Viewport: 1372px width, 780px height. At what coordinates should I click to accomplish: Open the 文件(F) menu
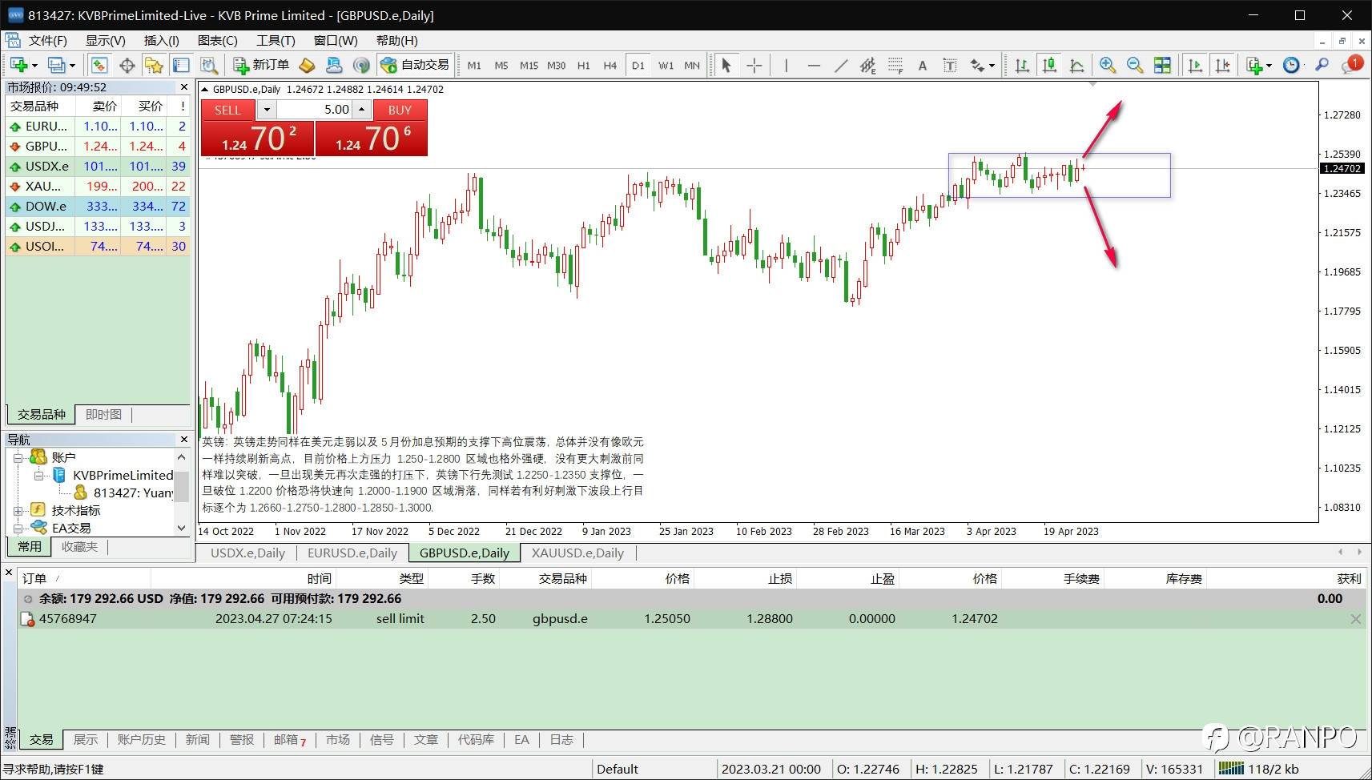[47, 40]
